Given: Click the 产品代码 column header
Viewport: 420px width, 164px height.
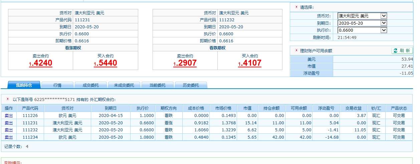Looking at the screenshot, I should (30, 108).
